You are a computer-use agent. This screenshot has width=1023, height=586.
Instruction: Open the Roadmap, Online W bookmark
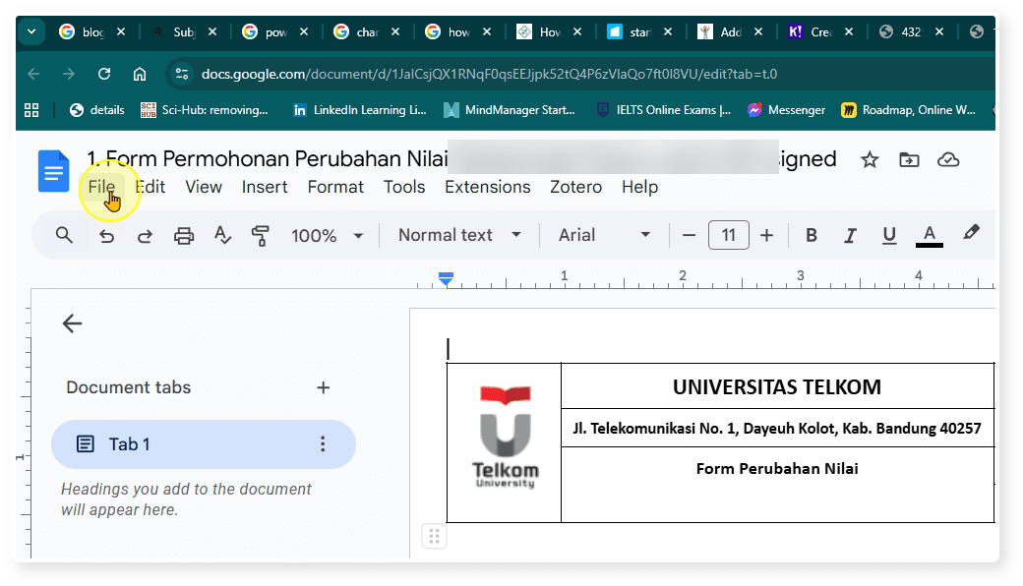908,110
